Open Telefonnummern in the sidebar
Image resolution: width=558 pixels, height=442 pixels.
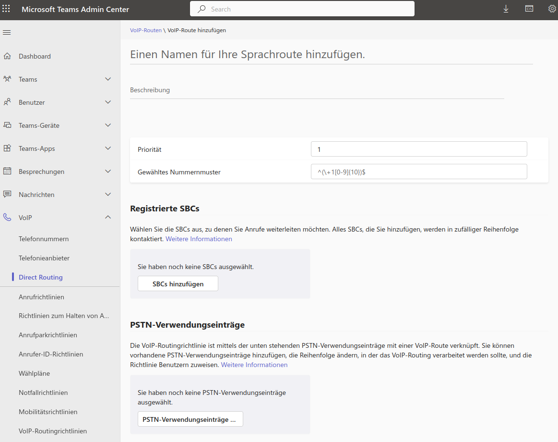point(44,239)
